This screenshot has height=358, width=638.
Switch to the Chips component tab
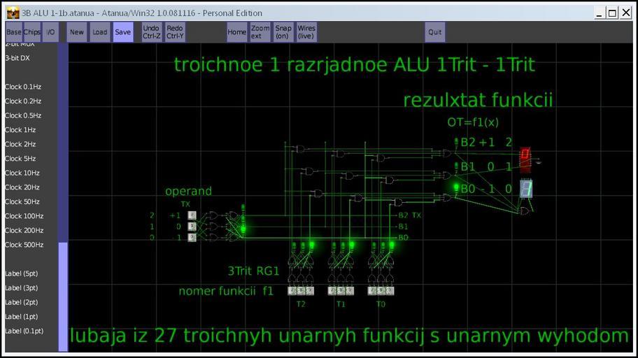click(32, 32)
